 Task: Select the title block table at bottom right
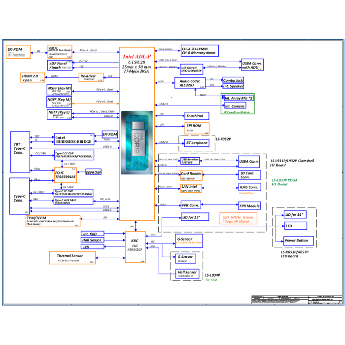click(x=297, y=300)
